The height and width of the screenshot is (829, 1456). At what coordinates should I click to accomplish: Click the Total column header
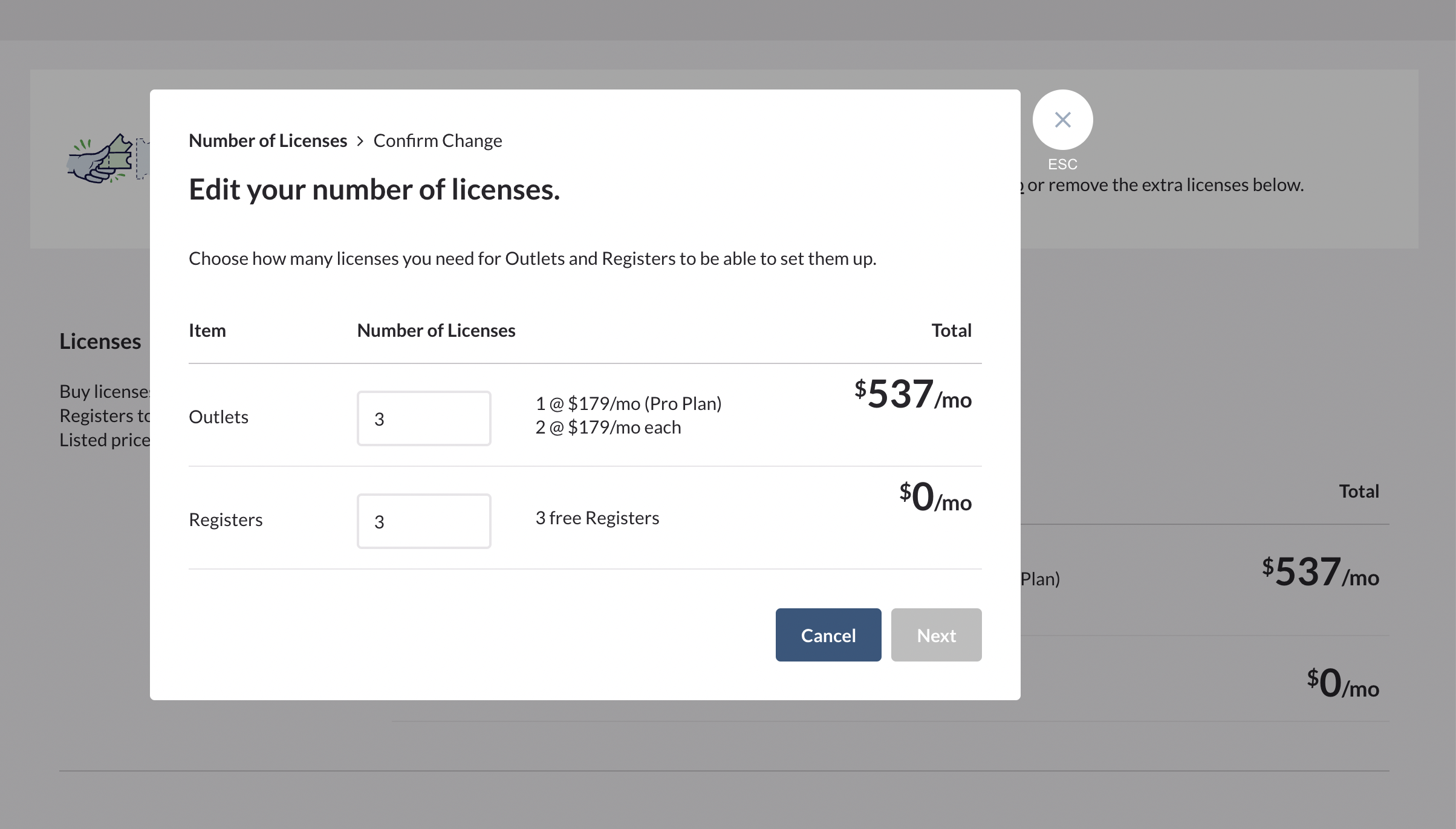pos(951,330)
